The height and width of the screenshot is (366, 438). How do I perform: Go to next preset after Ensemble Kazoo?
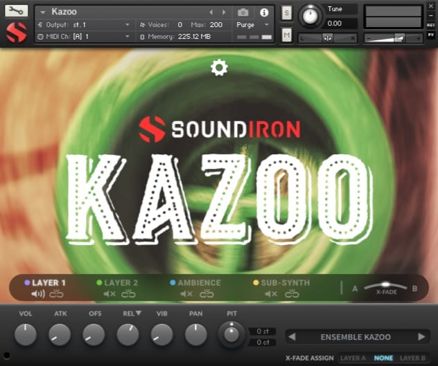421,337
